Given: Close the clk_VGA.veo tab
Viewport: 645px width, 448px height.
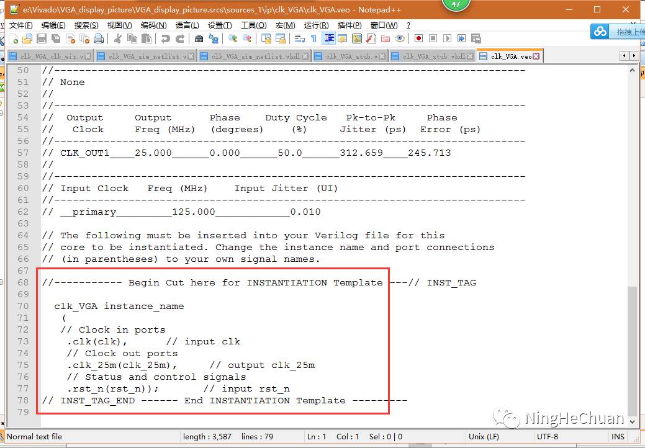Looking at the screenshot, I should point(536,56).
